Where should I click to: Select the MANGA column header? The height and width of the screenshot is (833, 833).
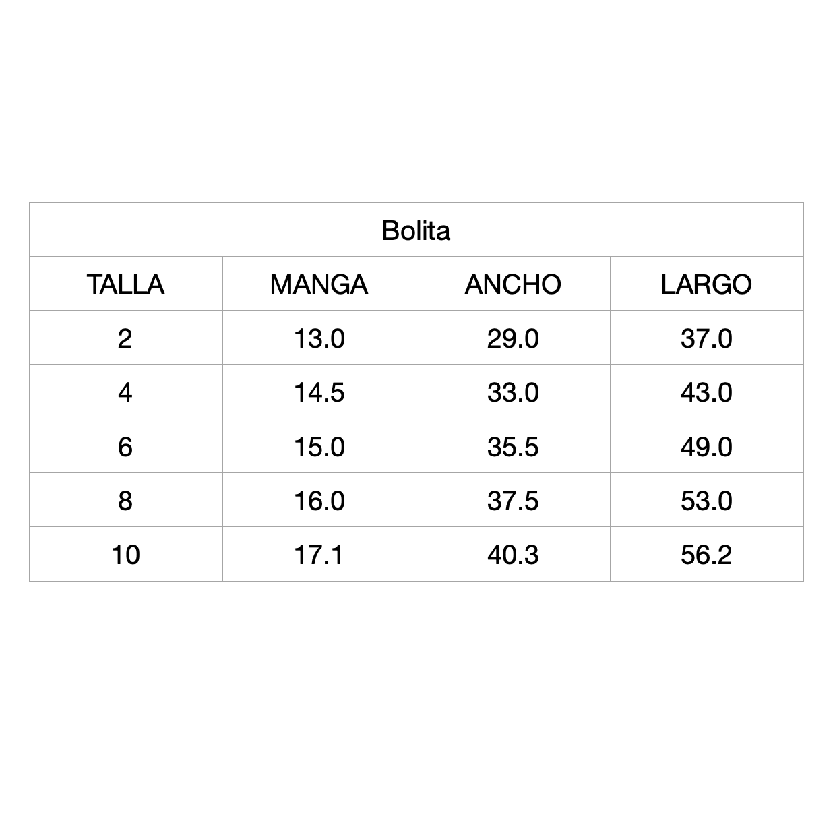point(319,284)
